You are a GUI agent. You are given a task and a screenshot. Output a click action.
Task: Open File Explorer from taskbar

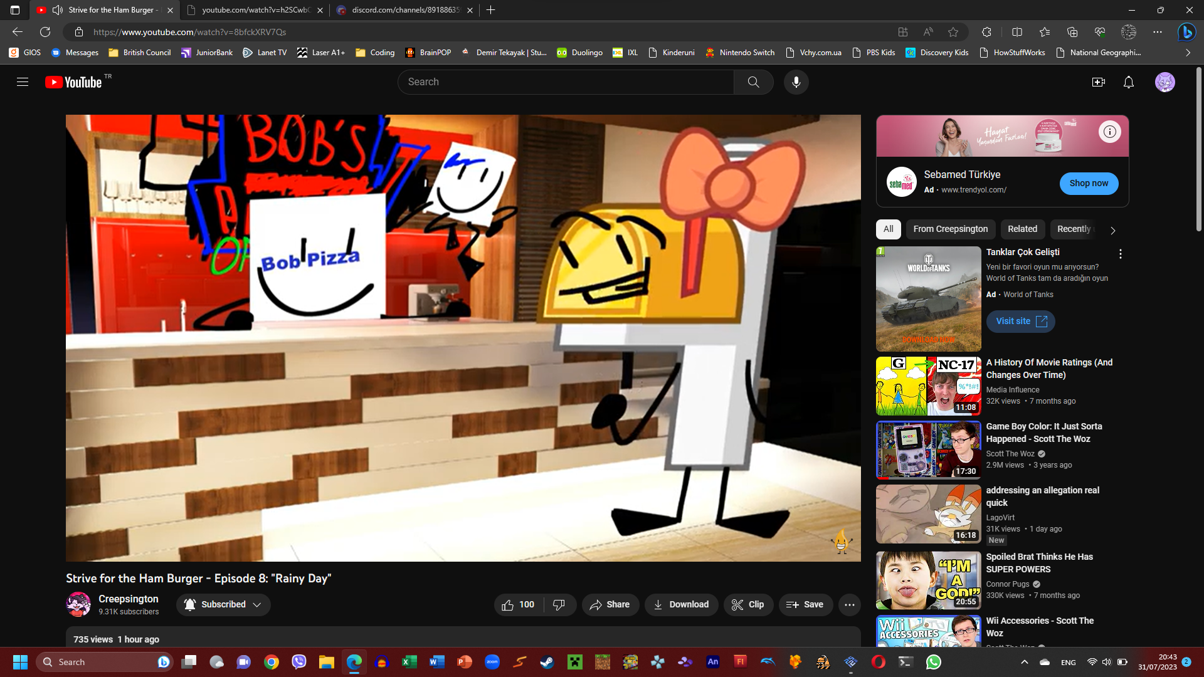coord(327,662)
